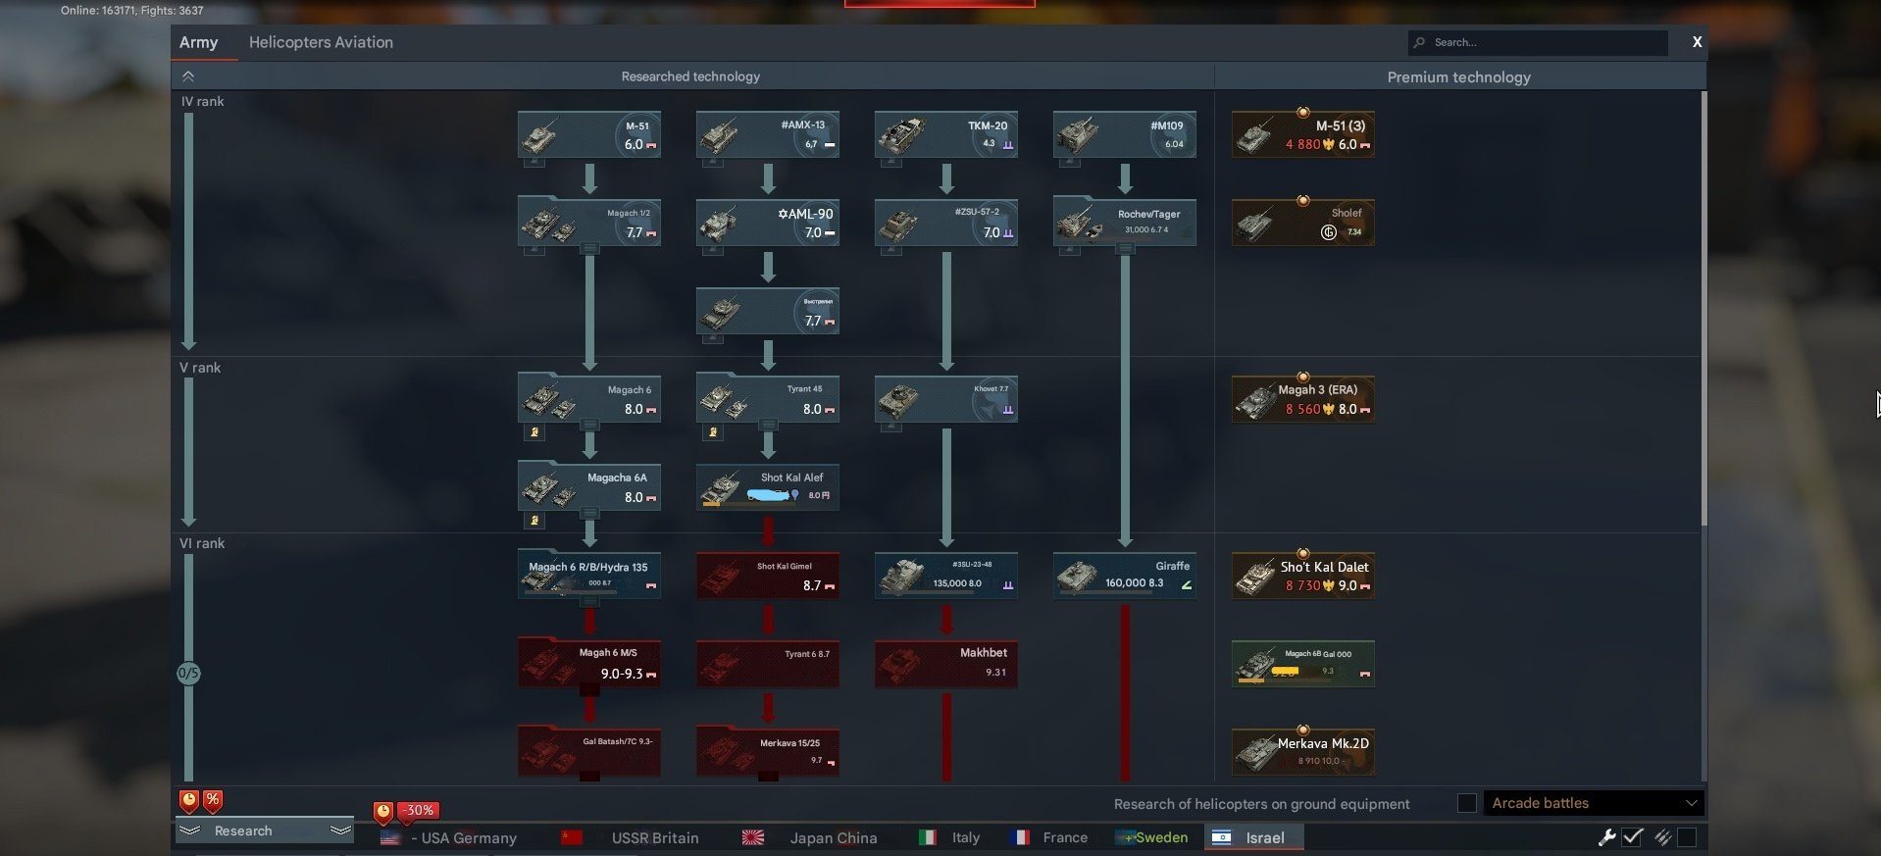Select the #ZSU-23-4 vehicle card
1881x856 pixels.
point(945,576)
